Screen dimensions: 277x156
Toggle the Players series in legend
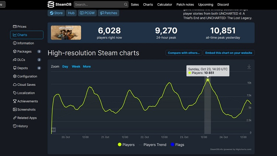pyautogui.click(x=126, y=145)
